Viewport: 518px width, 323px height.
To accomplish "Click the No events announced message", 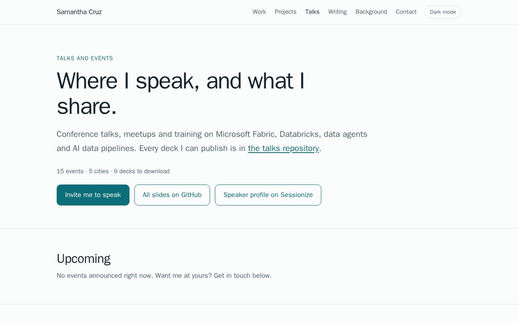I will coord(164,276).
